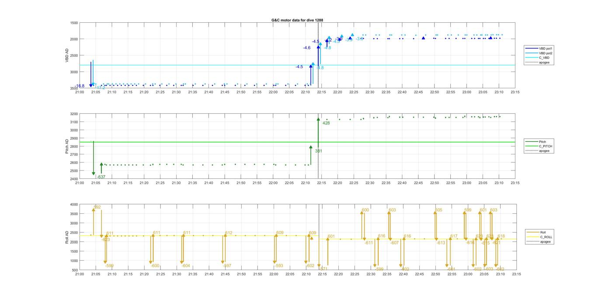The height and width of the screenshot is (303, 612).
Task: Click the "2400" tick on Pitch axis
Action: (73, 179)
